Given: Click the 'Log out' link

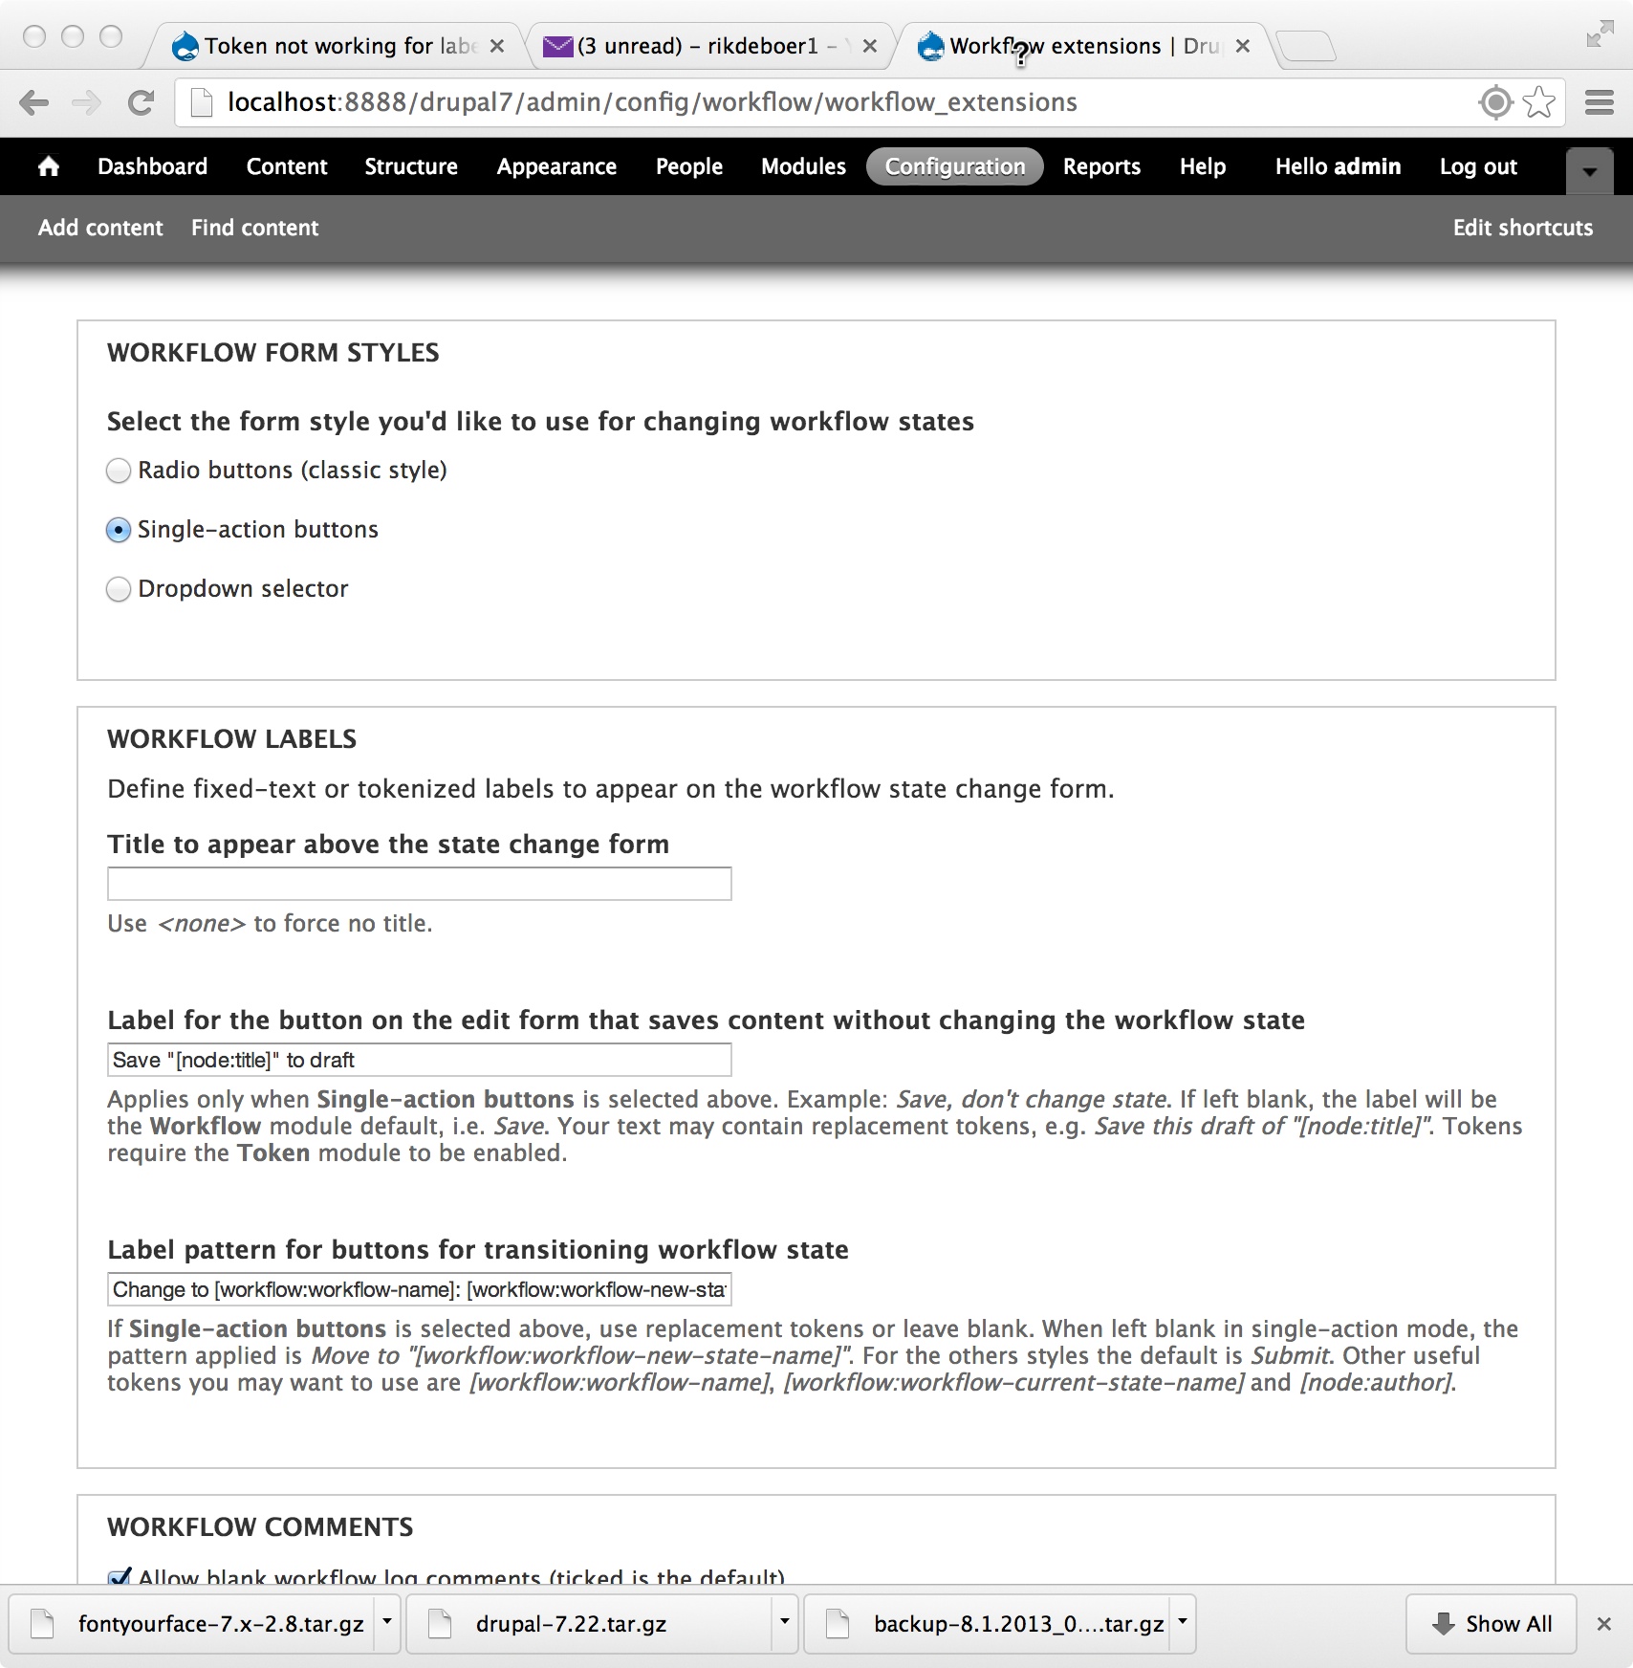Looking at the screenshot, I should (1478, 166).
